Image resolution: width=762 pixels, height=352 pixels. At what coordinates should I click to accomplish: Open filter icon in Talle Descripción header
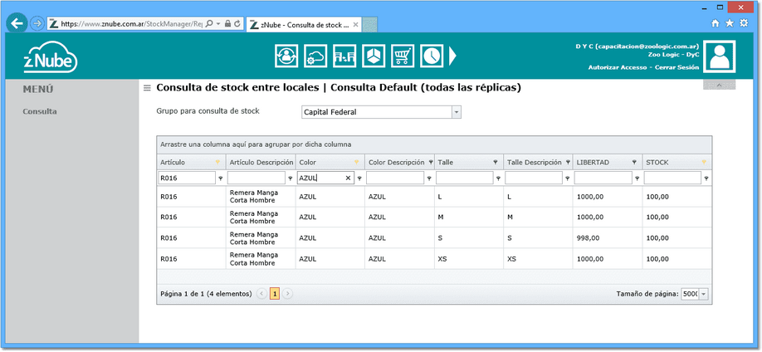click(568, 163)
